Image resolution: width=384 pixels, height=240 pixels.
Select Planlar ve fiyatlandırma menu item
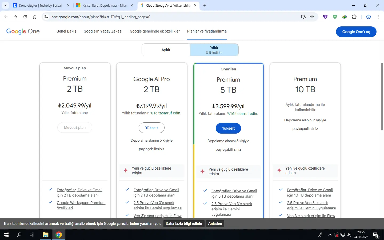click(207, 31)
